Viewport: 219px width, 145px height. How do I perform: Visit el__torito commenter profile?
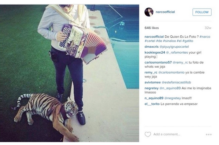152,104
